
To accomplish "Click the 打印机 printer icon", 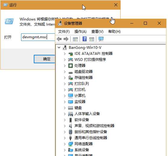I will pos(71,90).
